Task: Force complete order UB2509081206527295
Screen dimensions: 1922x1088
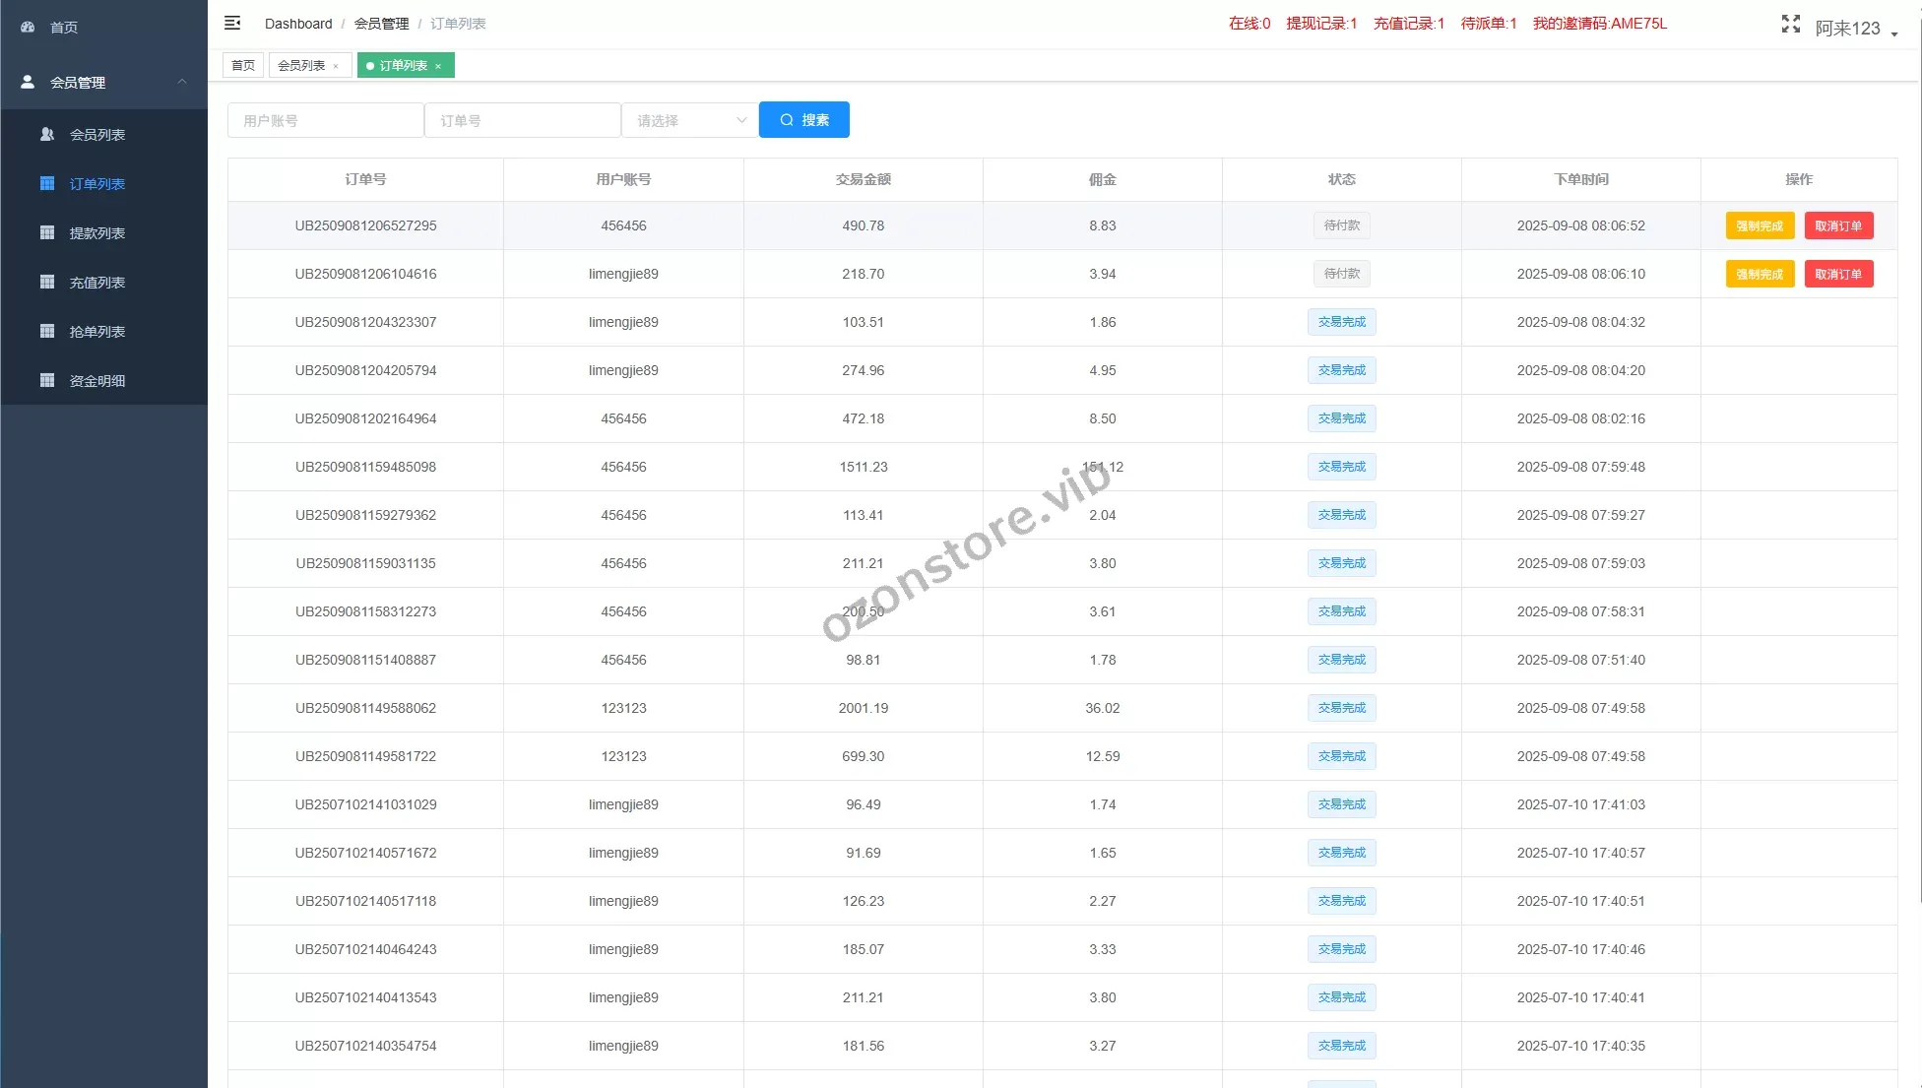Action: (x=1759, y=225)
